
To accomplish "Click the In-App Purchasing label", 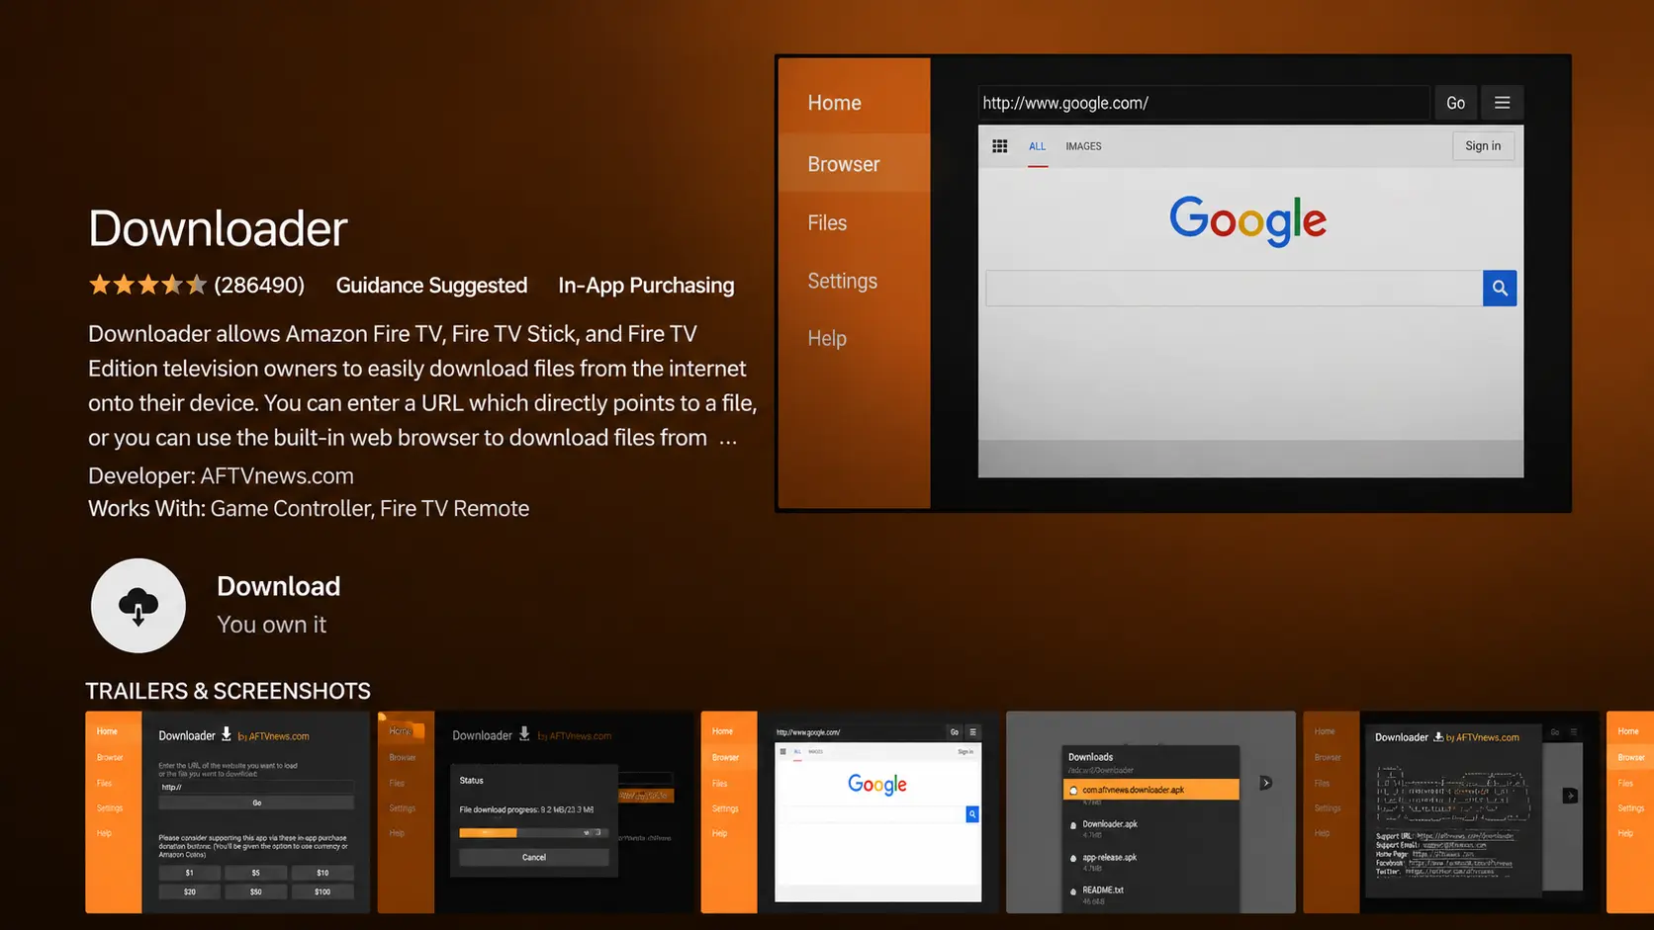I will tap(646, 286).
